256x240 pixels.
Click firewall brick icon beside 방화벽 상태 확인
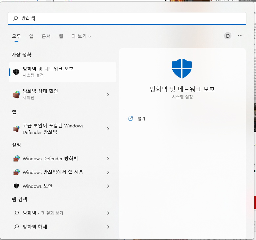pos(16,95)
